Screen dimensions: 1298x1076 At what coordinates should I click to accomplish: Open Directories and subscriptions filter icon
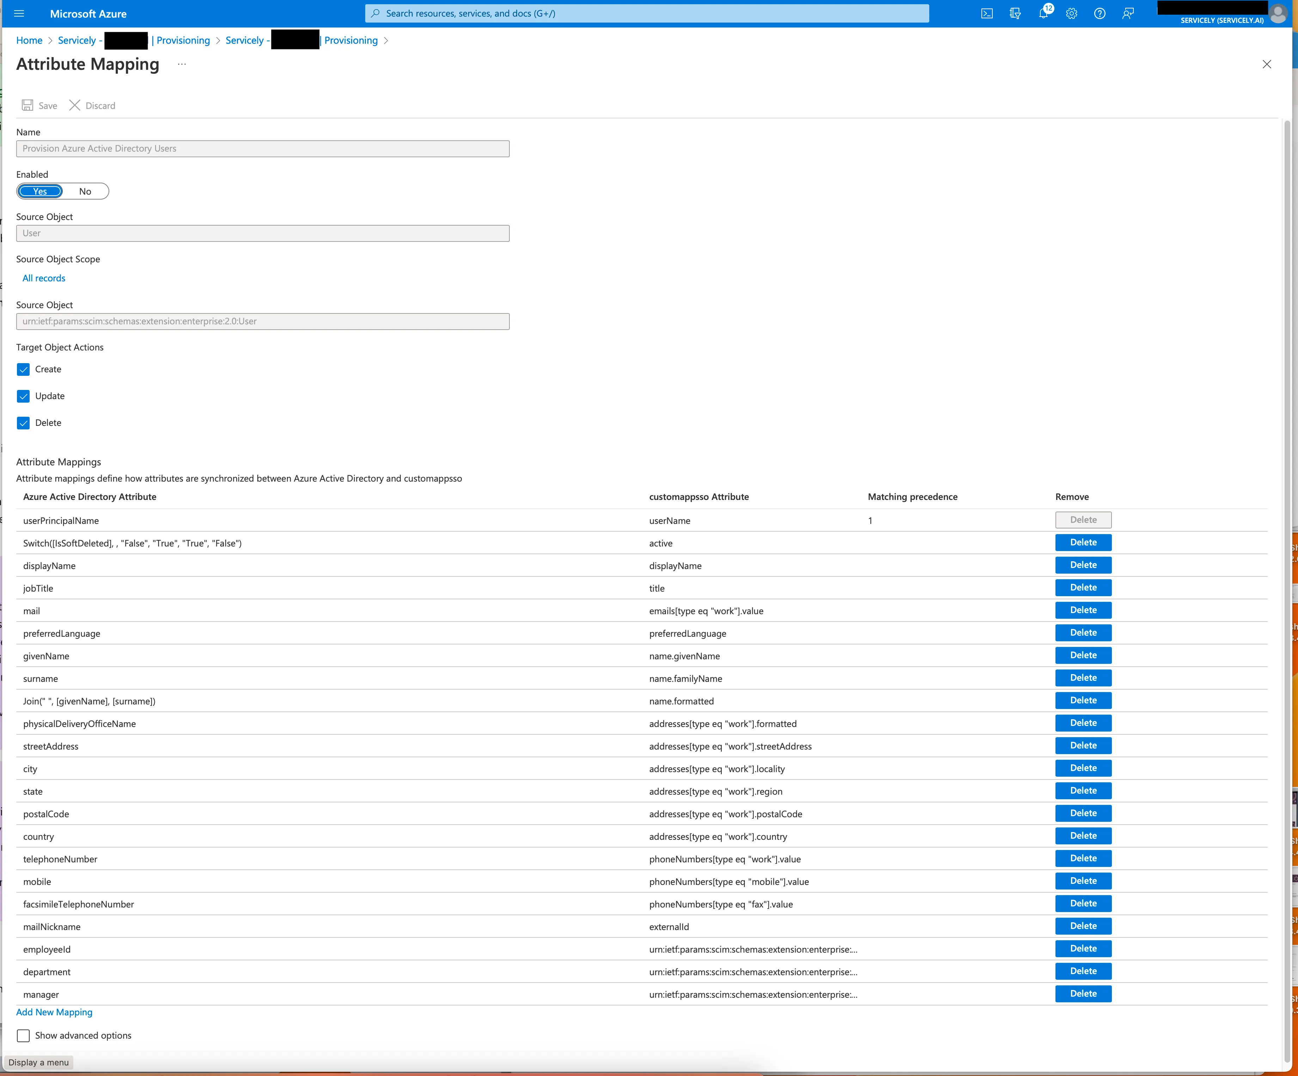click(1015, 14)
